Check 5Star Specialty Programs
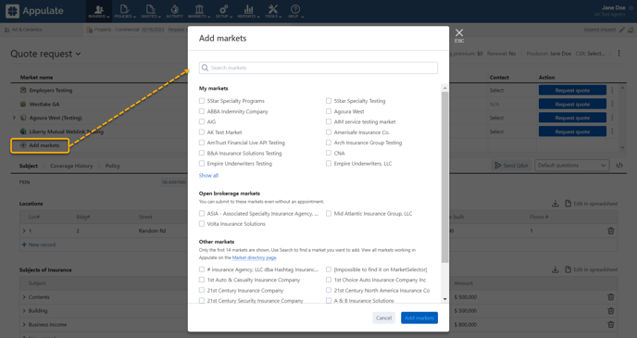The width and height of the screenshot is (637, 338). [202, 101]
